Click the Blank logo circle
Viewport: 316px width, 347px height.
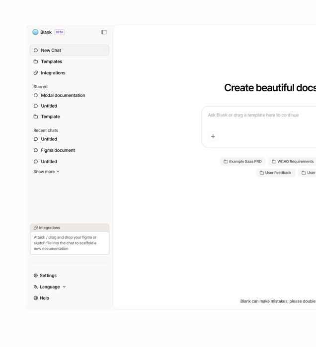pos(35,32)
